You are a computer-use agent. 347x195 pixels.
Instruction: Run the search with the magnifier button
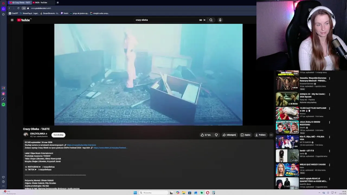click(211, 20)
